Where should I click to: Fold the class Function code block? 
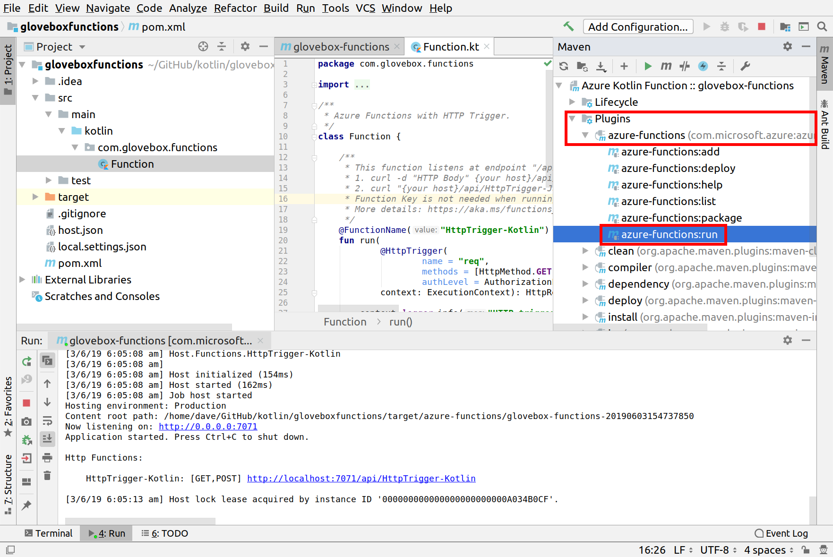click(314, 137)
